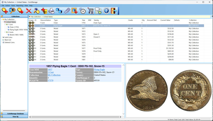Screen dimensions: 213x121
Task: Click the shopping cart toolbar icon
Action: click(x=91, y=11)
